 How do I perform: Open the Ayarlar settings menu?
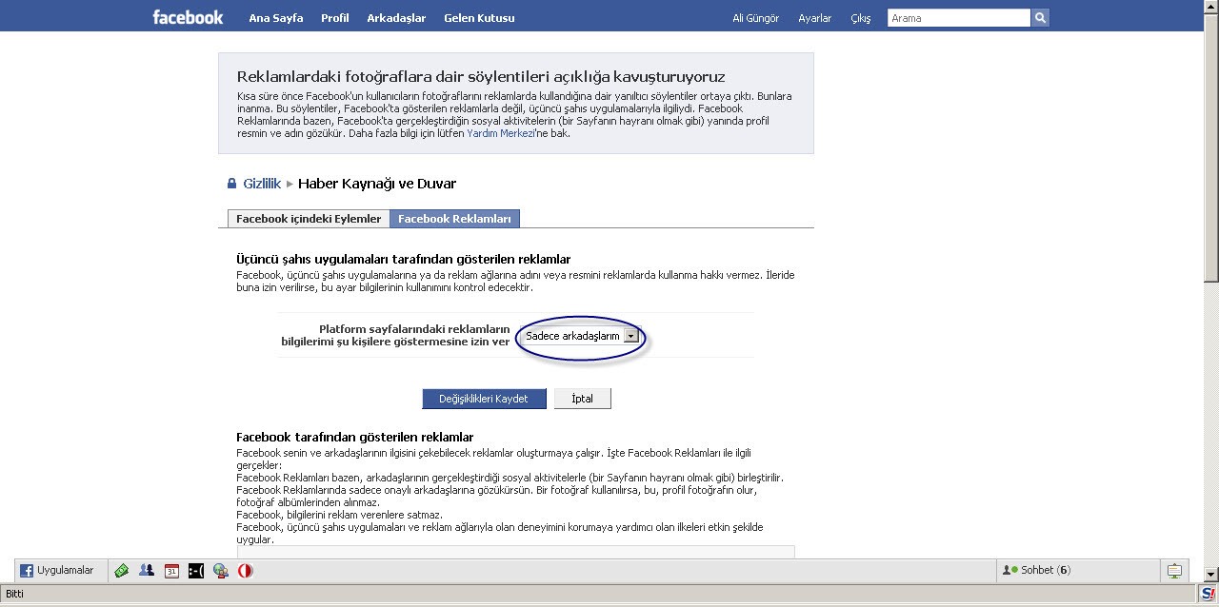[814, 18]
